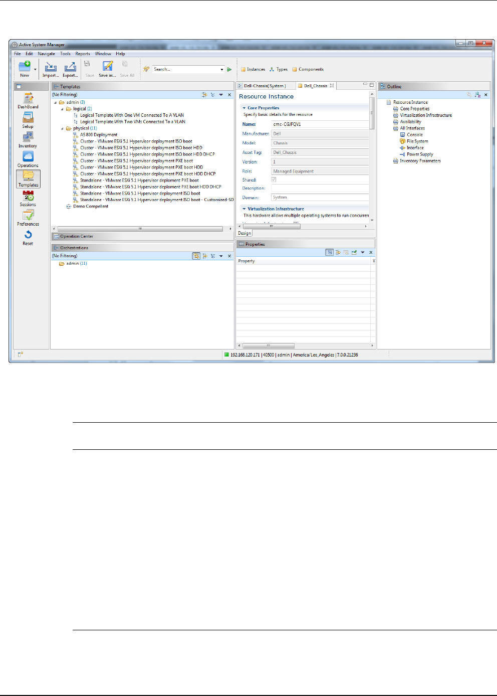Click the search wand icon
This screenshot has height=696, width=497.
coord(146,69)
